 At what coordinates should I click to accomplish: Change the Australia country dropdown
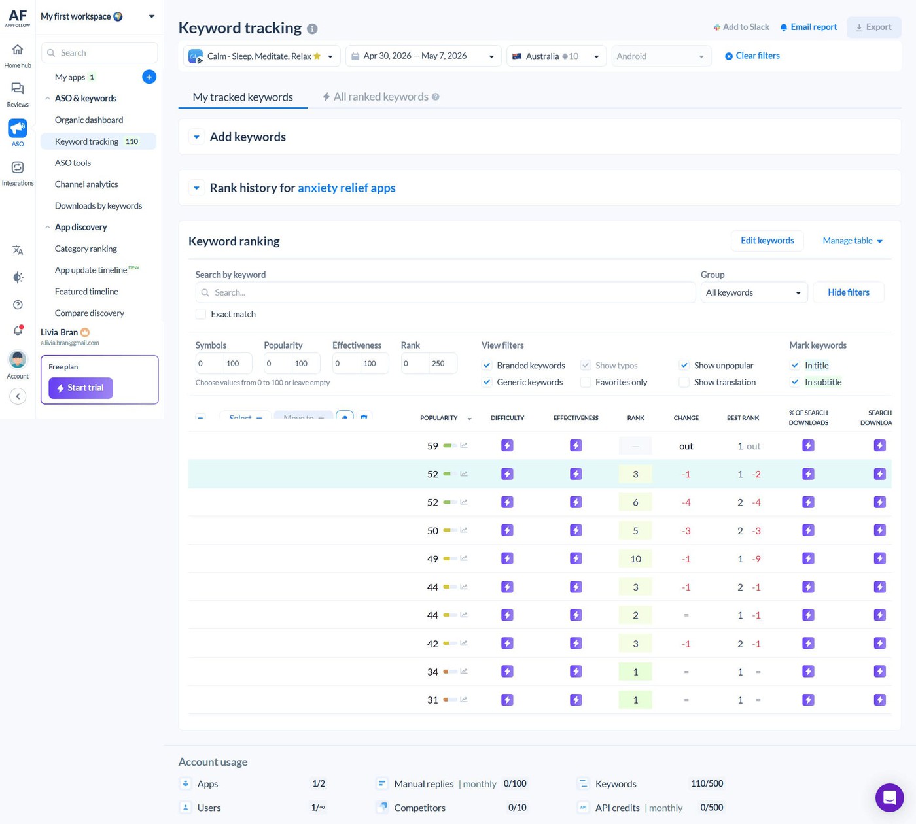click(556, 56)
